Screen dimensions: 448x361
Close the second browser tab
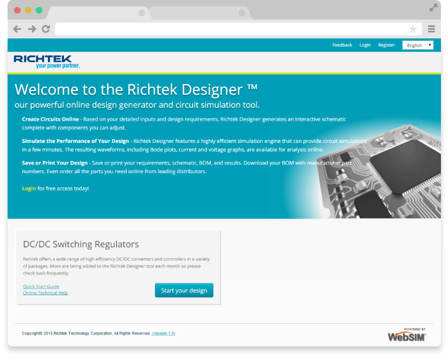(242, 13)
